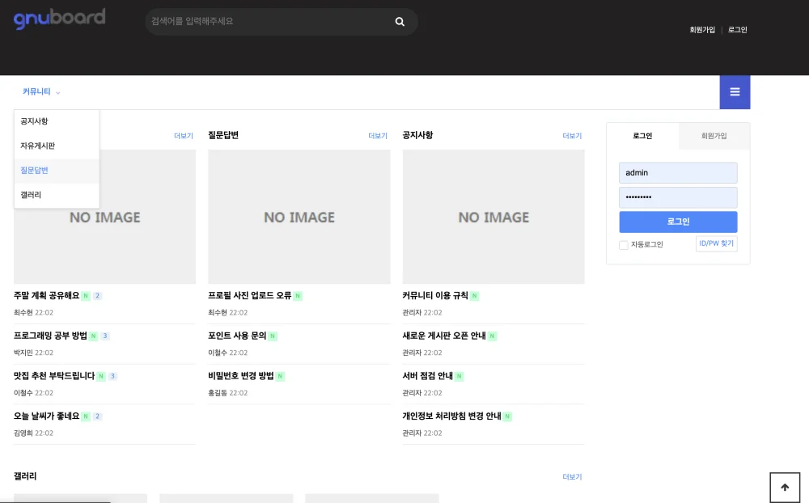Enable the 자동로그인 checkbox
This screenshot has height=503, width=809.
pos(623,245)
